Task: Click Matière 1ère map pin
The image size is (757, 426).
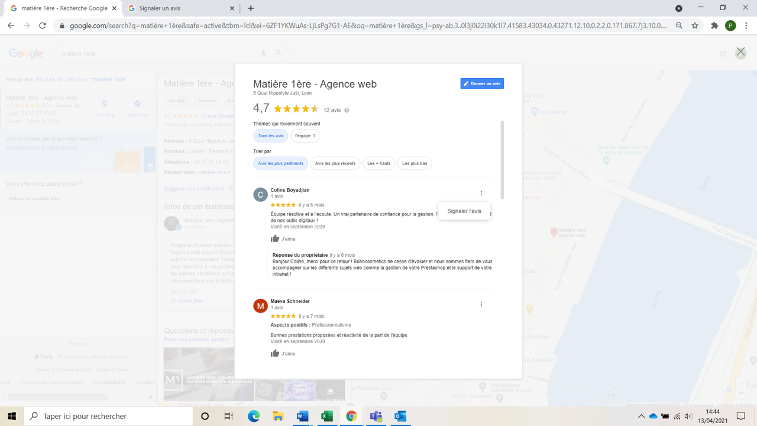Action: pos(554,233)
